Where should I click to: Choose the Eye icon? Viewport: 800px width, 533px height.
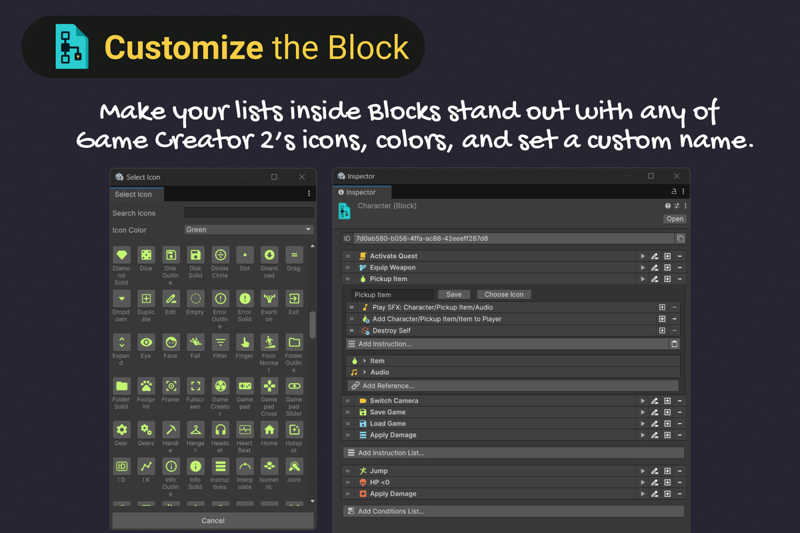tap(145, 341)
